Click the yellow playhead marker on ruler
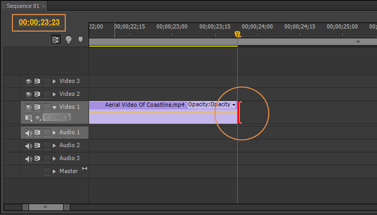Image resolution: width=377 pixels, height=215 pixels. tap(237, 34)
